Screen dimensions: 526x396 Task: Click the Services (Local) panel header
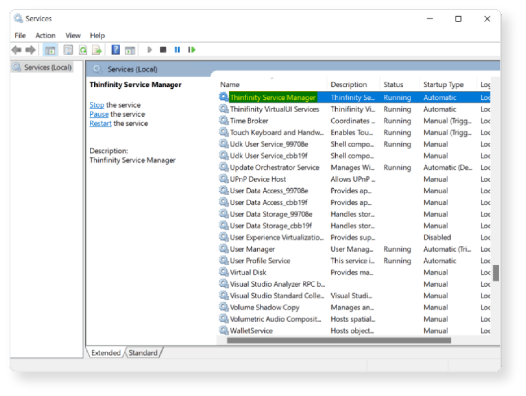132,69
